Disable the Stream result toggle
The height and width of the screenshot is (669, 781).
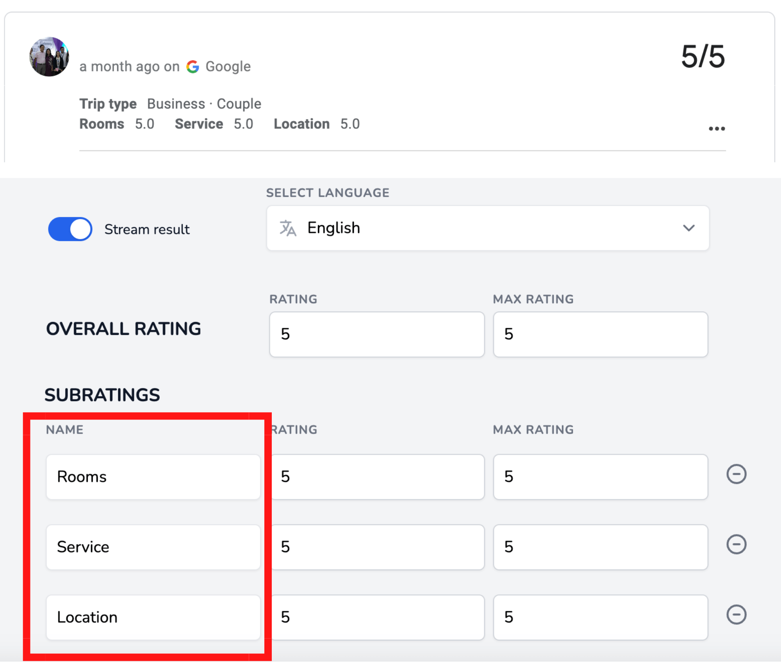(70, 229)
